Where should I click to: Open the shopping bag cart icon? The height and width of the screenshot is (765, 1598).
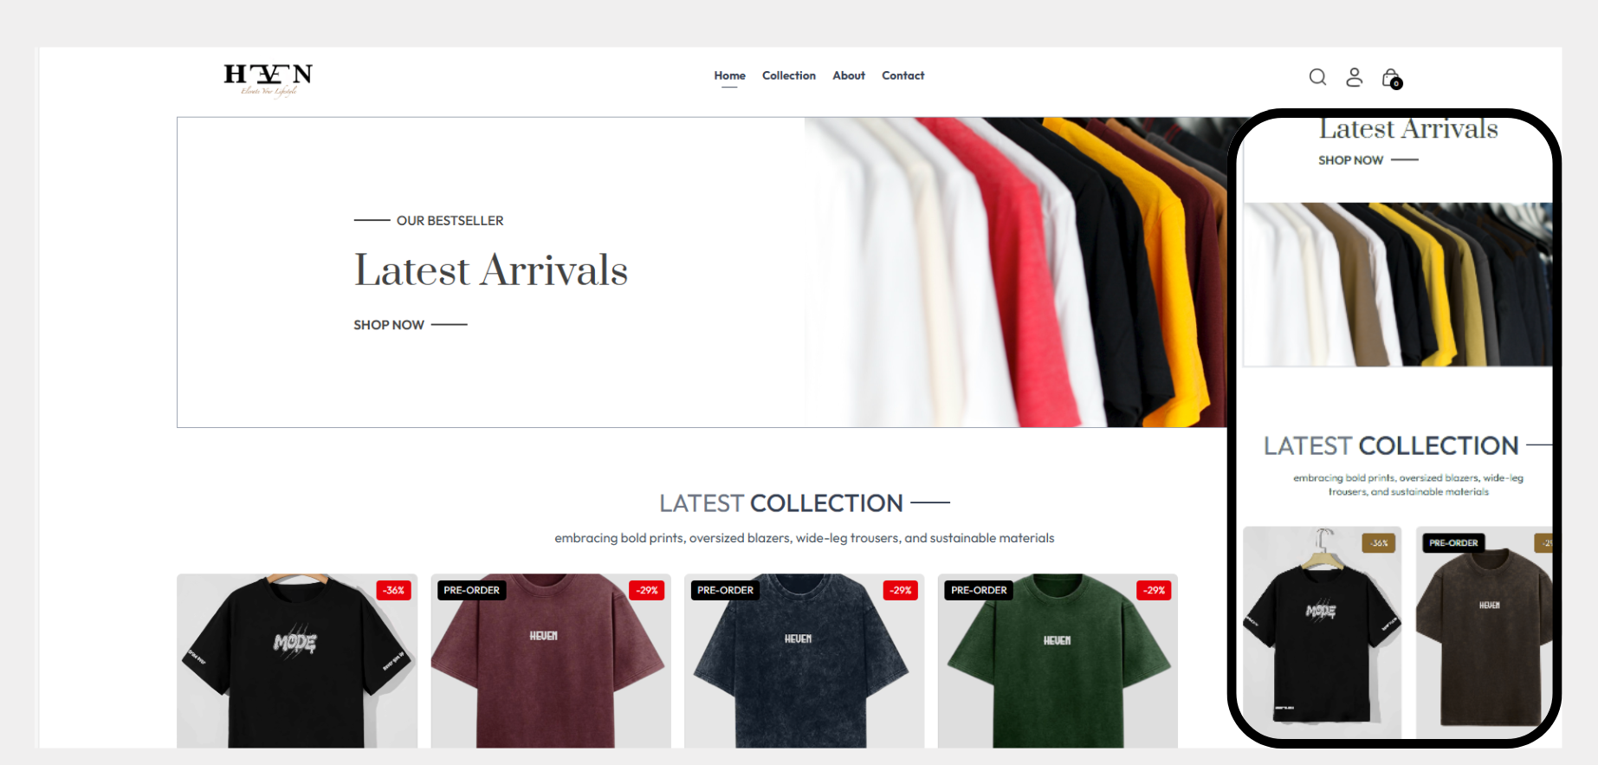[x=1392, y=79]
